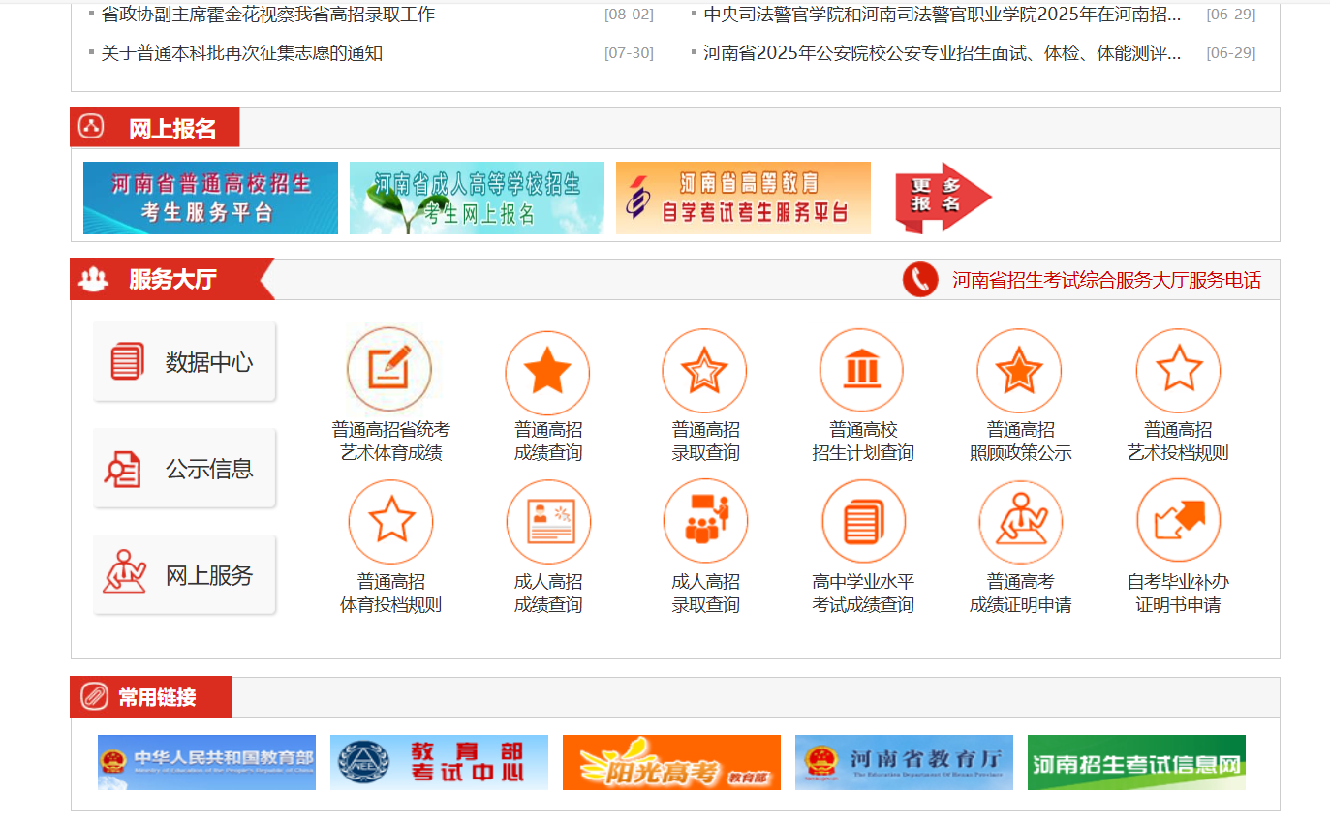The width and height of the screenshot is (1330, 825).
Task: Click the 更多报名 red arrow
Action: 941,197
